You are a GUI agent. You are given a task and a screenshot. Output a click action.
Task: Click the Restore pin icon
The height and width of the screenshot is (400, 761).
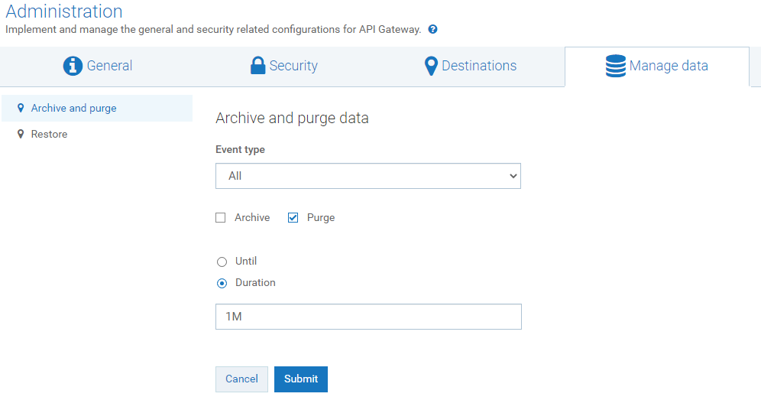(21, 134)
